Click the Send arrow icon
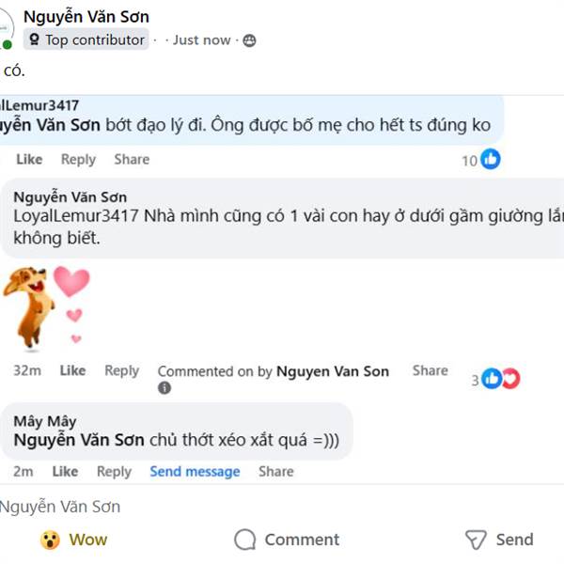 point(477,540)
